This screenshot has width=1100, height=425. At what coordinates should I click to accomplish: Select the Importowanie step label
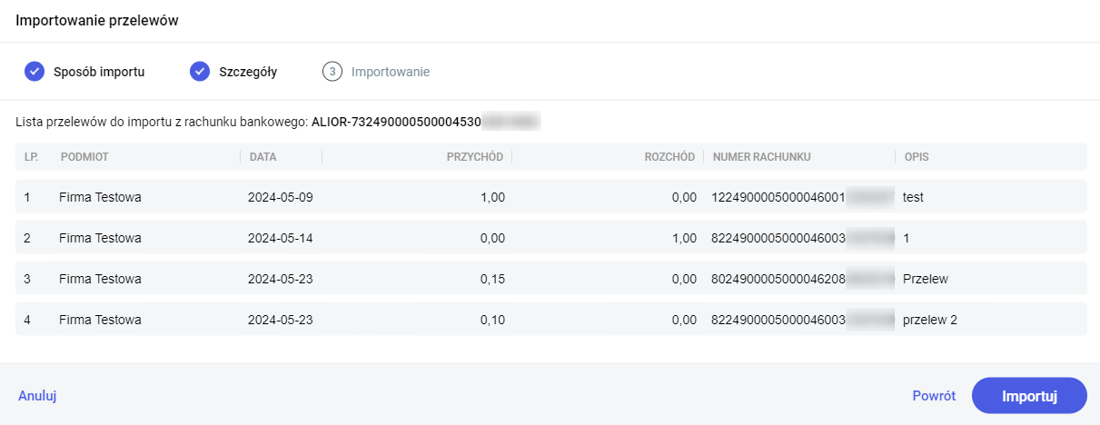(x=391, y=72)
